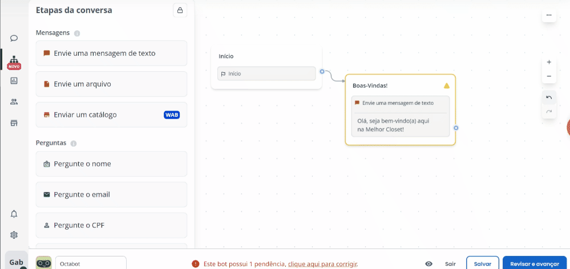This screenshot has width=570, height=269.
Task: Toggle the preview eye icon
Action: pos(428,264)
